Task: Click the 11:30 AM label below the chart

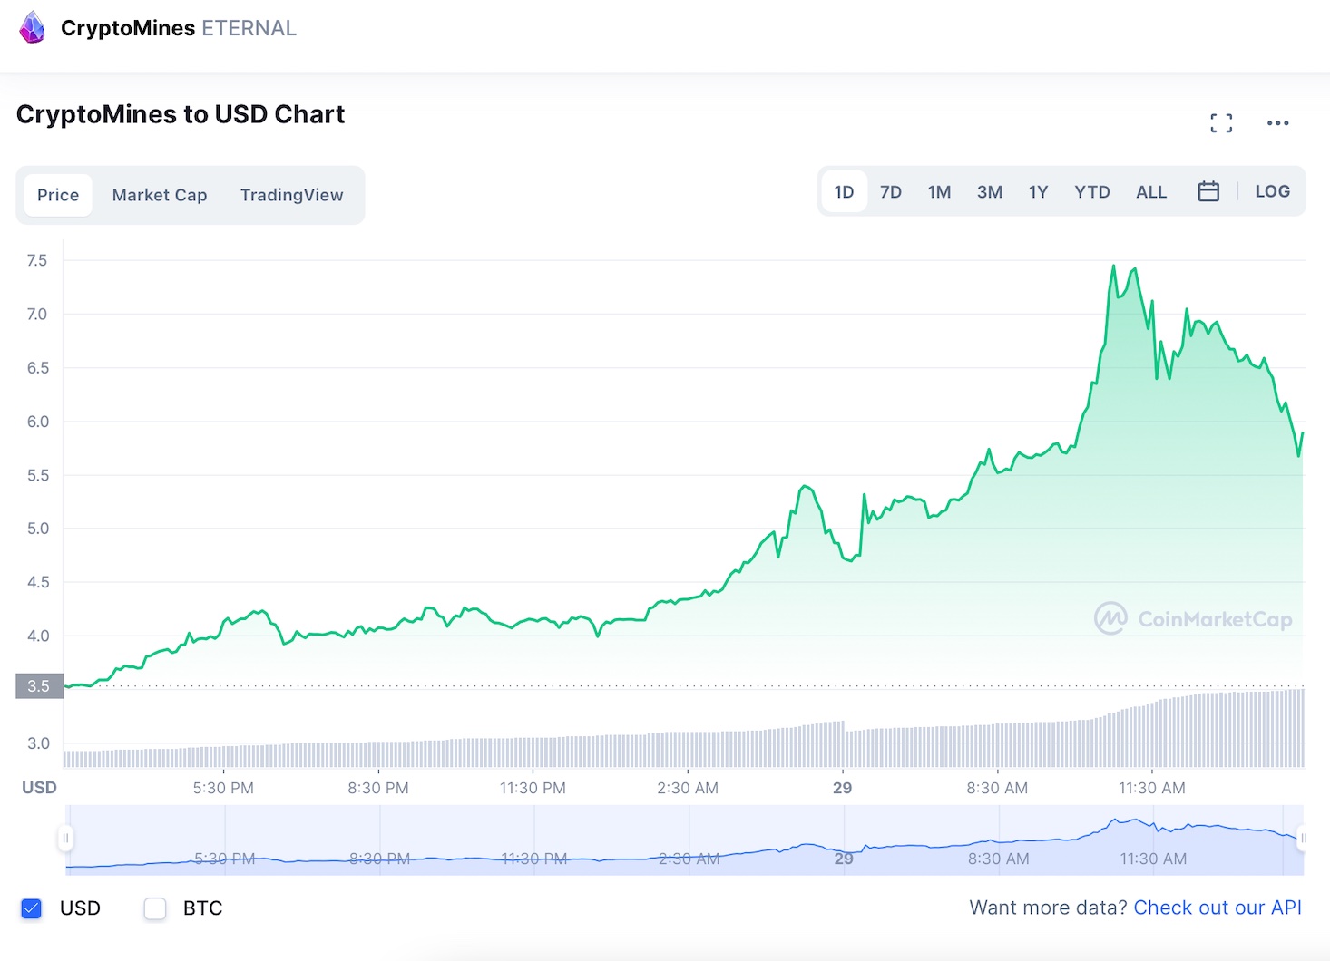Action: (x=1151, y=788)
